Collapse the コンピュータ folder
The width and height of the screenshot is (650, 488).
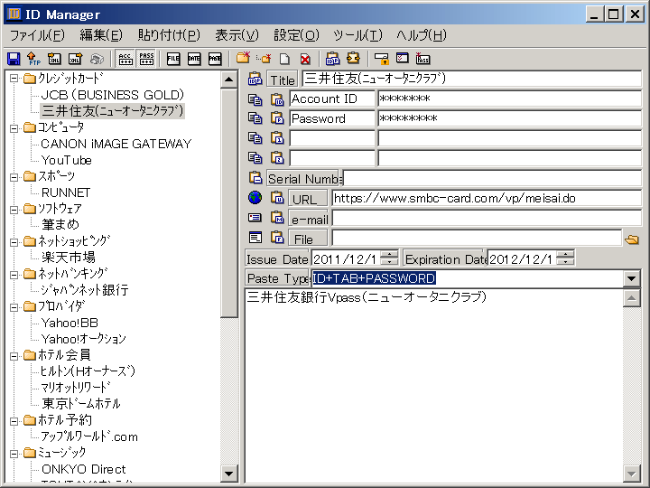14,127
